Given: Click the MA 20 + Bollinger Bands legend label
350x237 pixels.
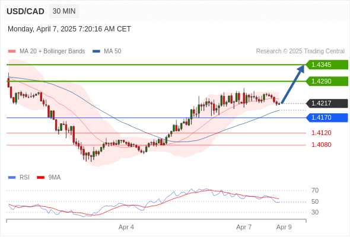Looking at the screenshot, I should pos(52,52).
